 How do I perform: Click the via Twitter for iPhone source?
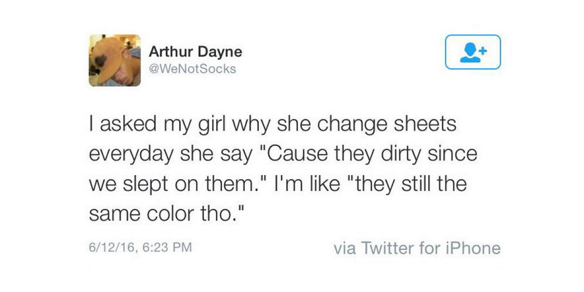click(x=417, y=248)
